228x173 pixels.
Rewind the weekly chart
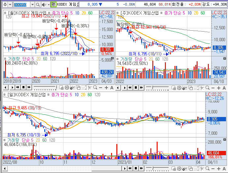(x=130, y=88)
